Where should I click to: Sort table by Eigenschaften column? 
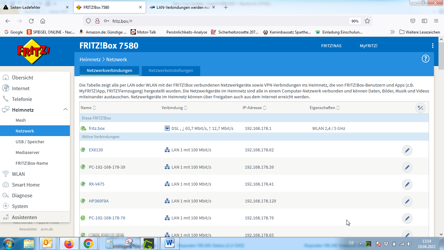[325, 108]
